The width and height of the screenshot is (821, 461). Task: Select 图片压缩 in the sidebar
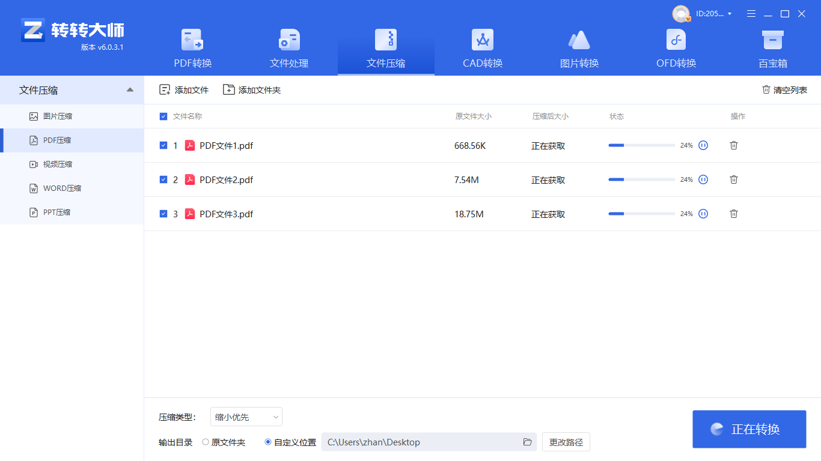(x=72, y=116)
